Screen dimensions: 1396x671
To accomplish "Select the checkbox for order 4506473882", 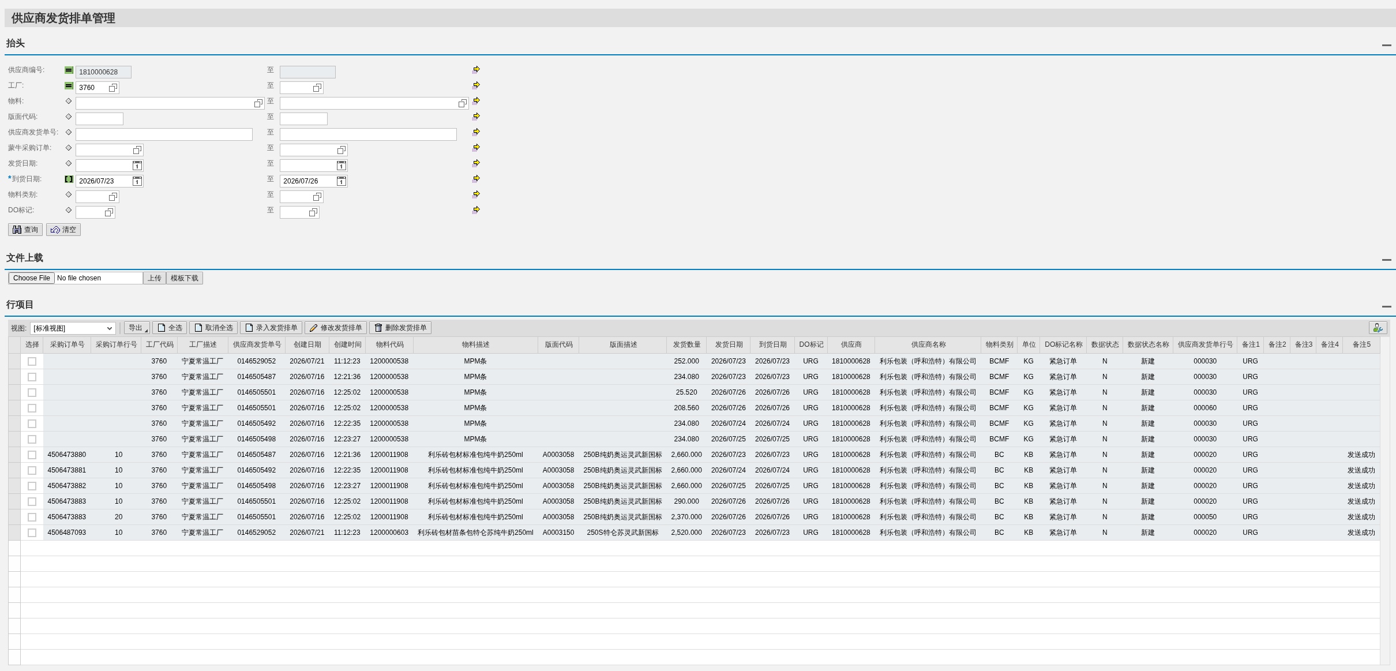I will click(x=32, y=486).
